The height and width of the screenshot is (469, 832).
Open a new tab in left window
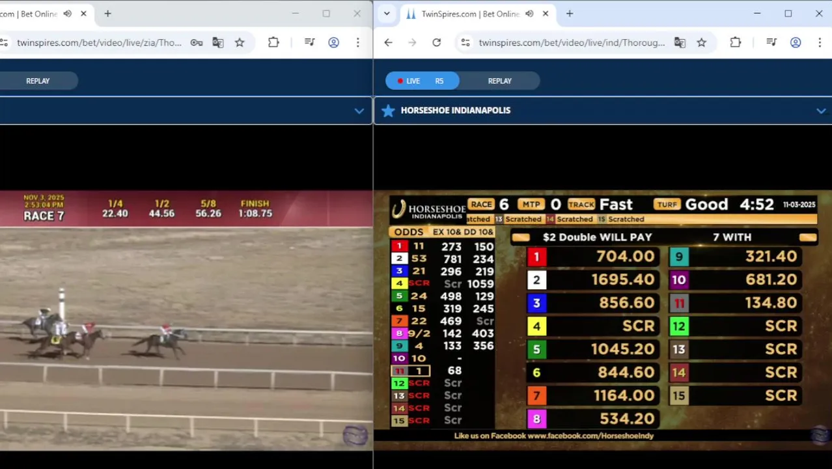[107, 14]
